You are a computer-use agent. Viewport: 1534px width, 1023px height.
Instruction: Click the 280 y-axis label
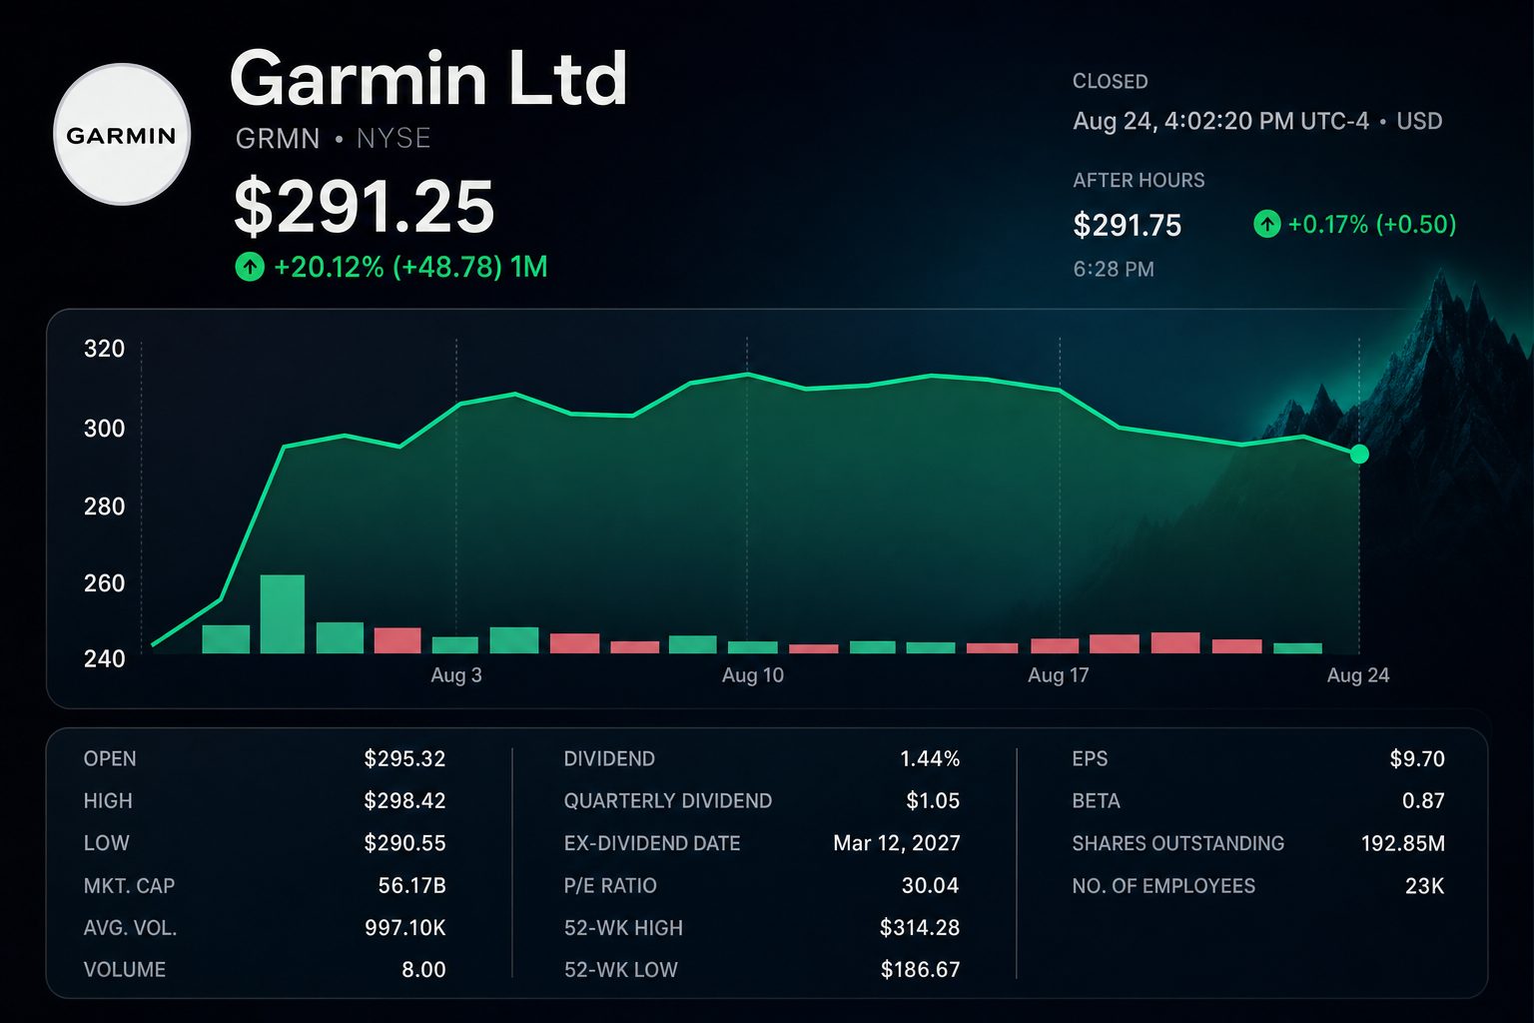click(x=104, y=507)
